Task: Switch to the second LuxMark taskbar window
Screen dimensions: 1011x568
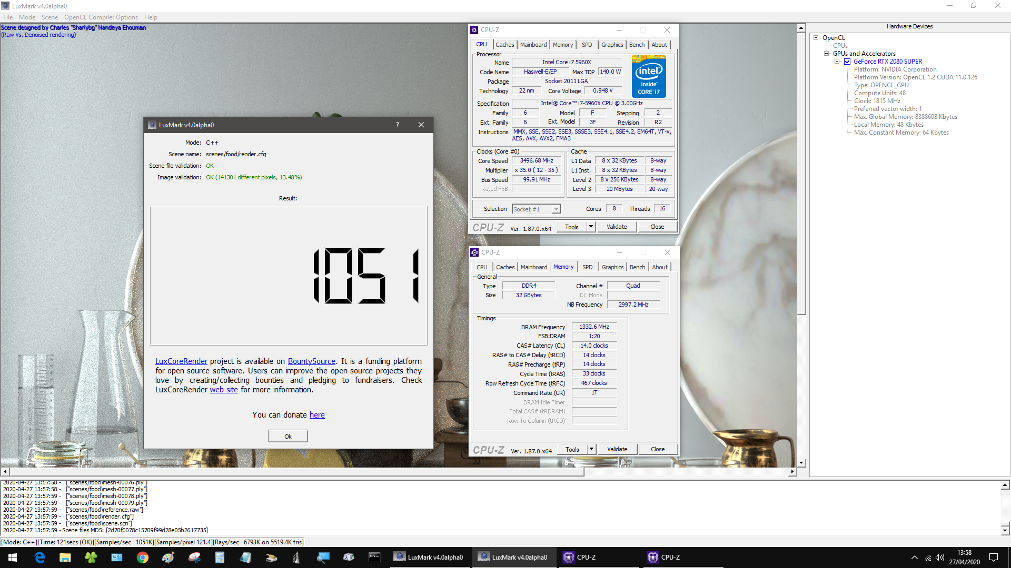Action: coord(513,557)
